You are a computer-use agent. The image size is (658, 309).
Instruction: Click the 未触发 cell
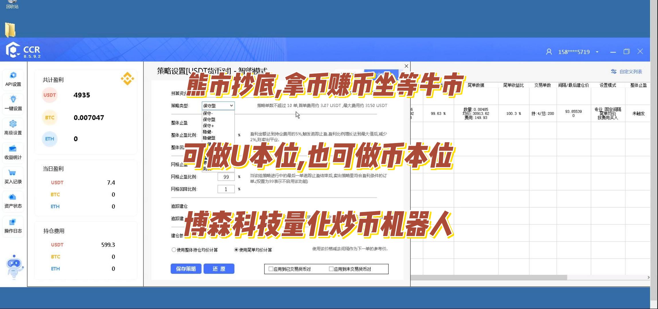(638, 114)
